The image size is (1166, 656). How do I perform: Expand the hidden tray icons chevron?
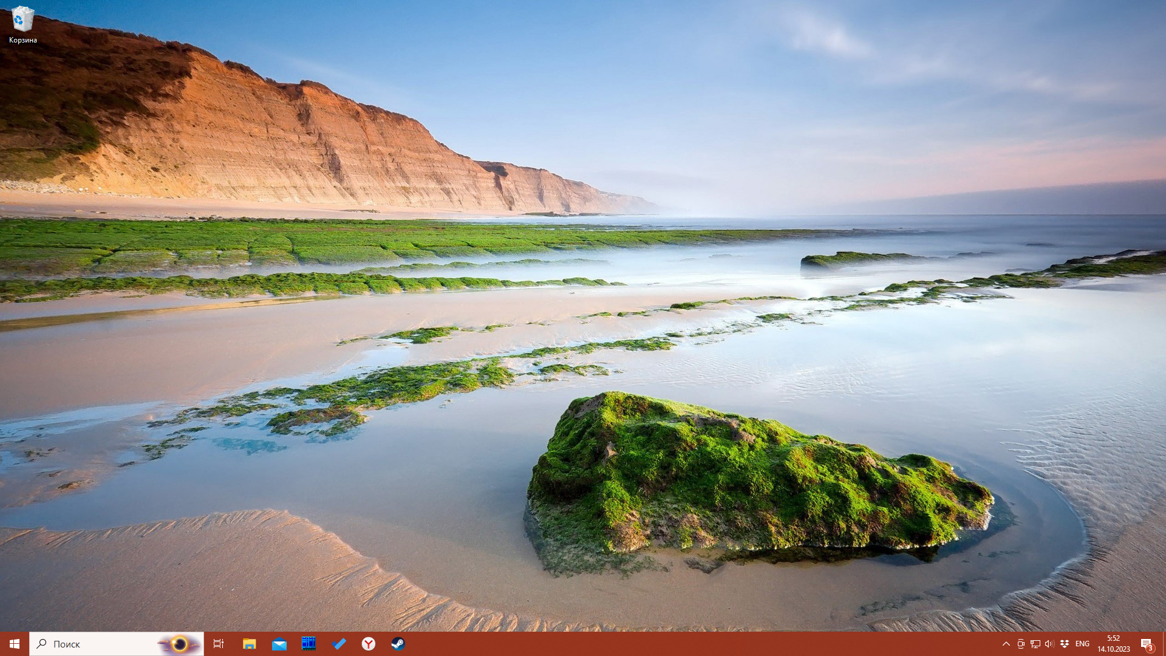coord(1006,644)
